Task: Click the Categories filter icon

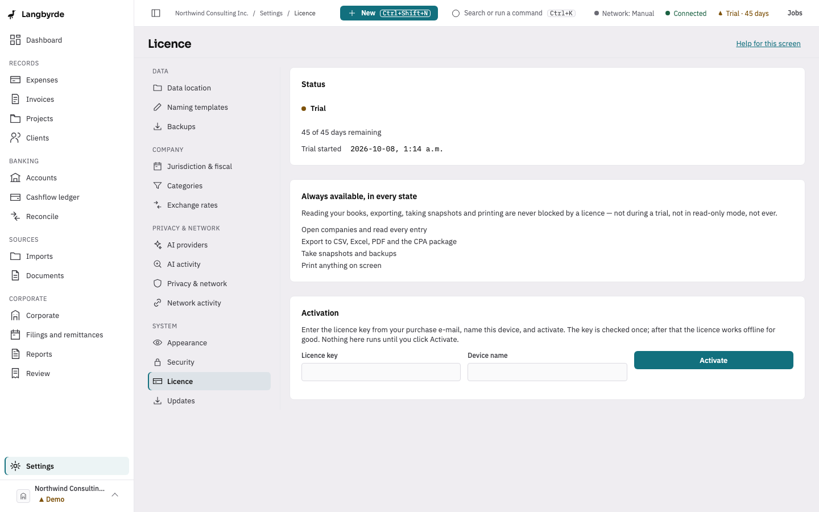Action: click(x=158, y=185)
